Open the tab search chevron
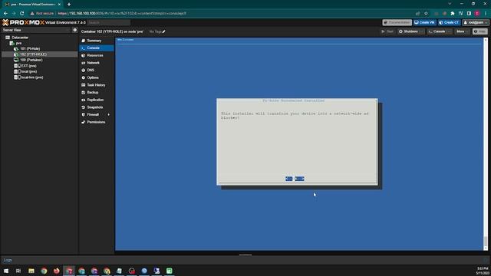This screenshot has width=491, height=276. point(450,4)
